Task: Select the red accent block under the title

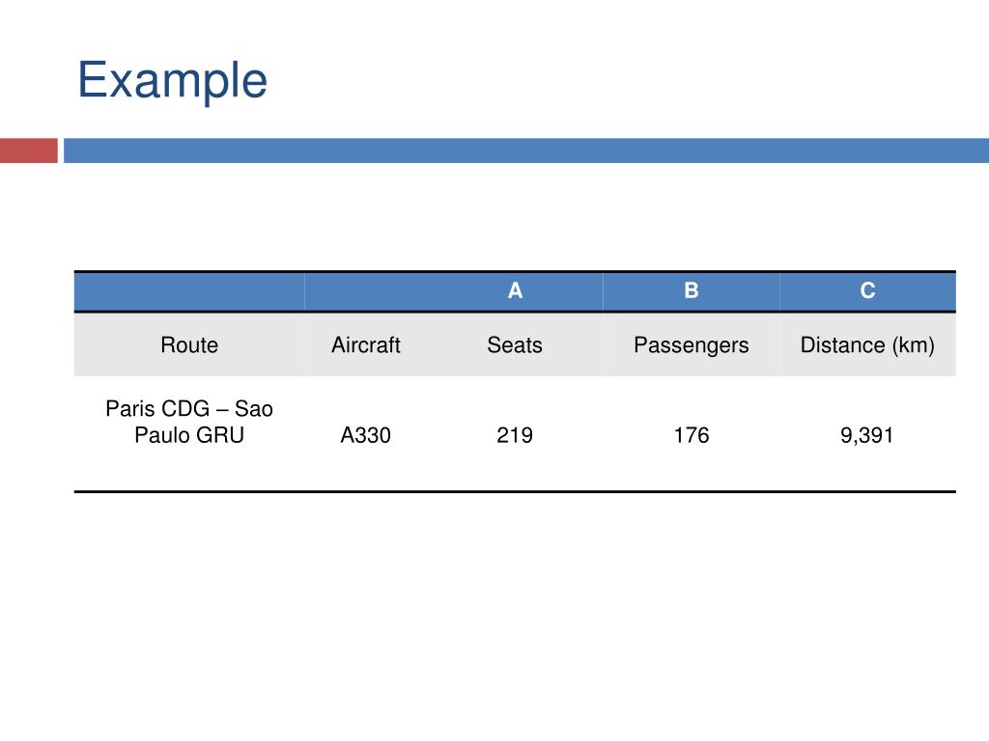Action: 28,151
